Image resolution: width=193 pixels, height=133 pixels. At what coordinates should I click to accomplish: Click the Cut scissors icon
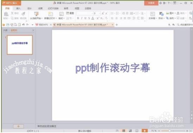[12, 13]
